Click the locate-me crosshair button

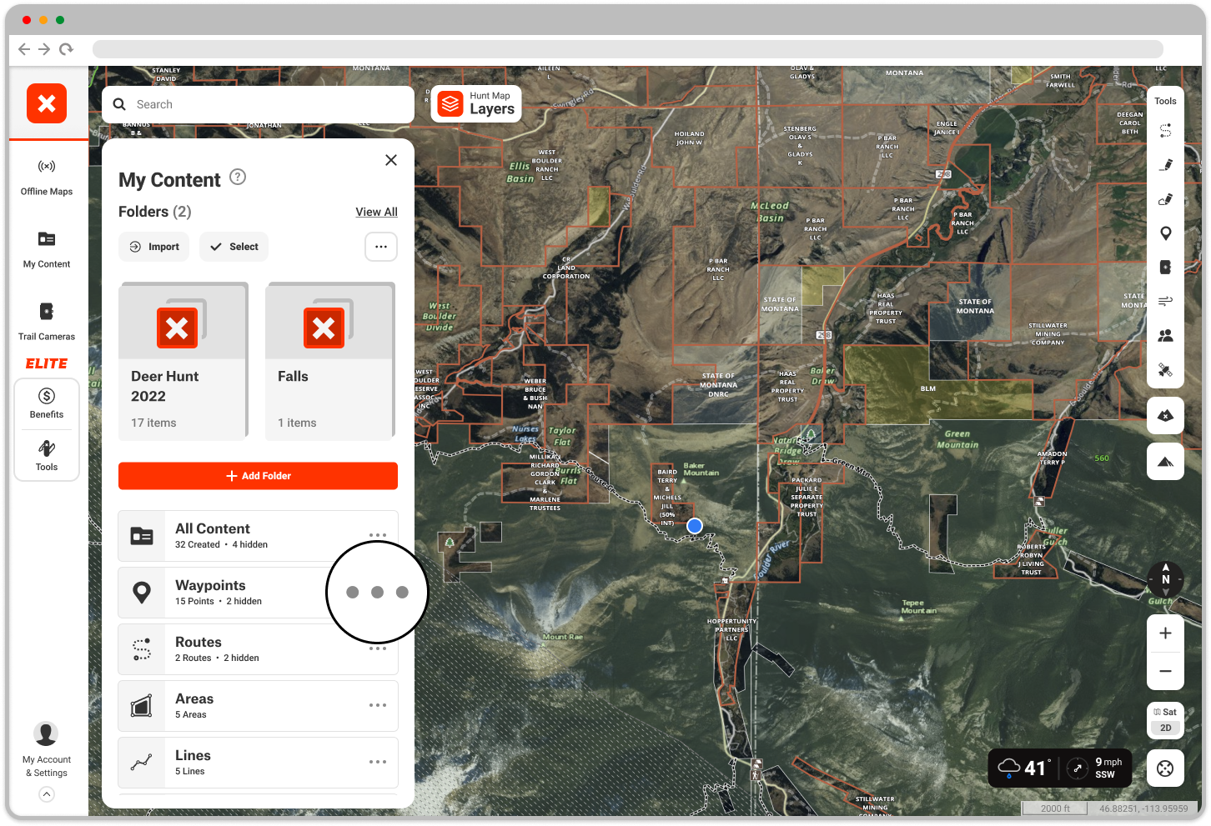click(1165, 768)
